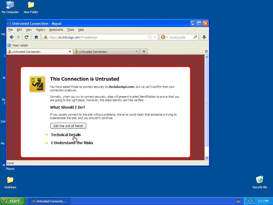
Task: Close the first Untrusted Connection tab
Action: pos(70,52)
